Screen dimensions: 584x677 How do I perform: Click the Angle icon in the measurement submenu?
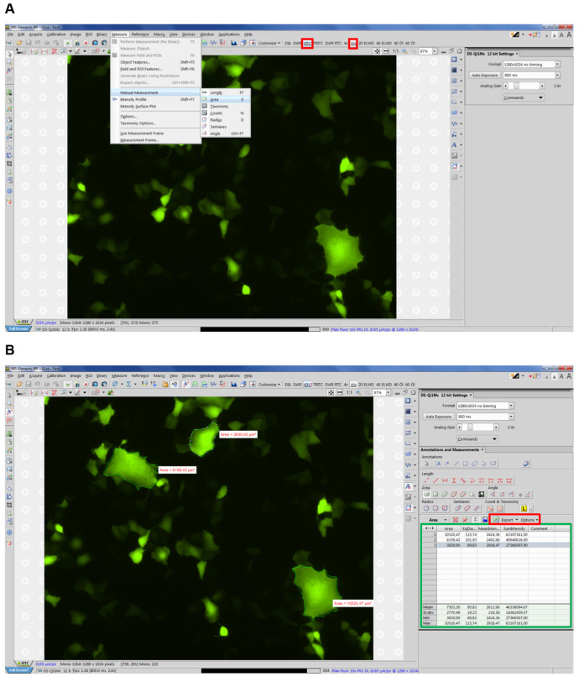pos(205,133)
